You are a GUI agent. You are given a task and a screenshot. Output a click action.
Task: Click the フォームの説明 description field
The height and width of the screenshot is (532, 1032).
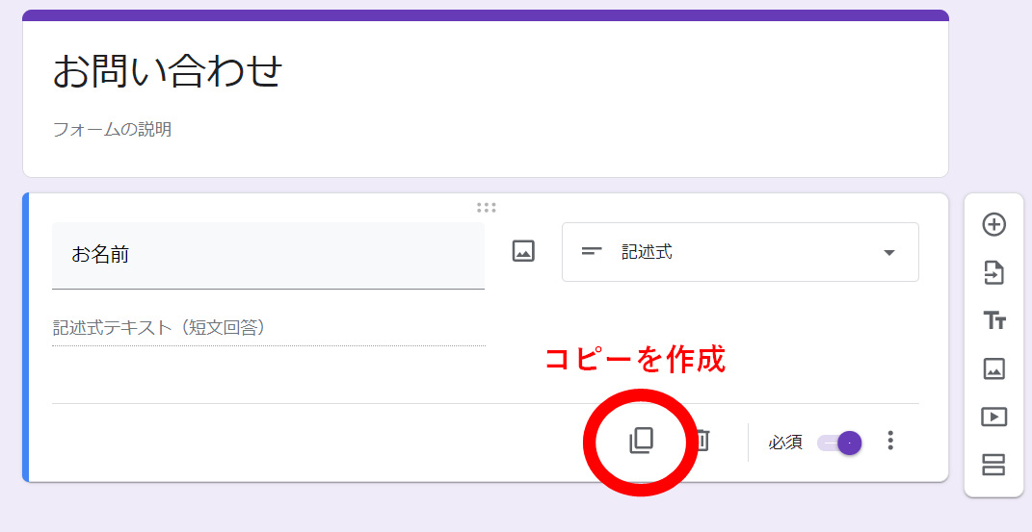[113, 129]
